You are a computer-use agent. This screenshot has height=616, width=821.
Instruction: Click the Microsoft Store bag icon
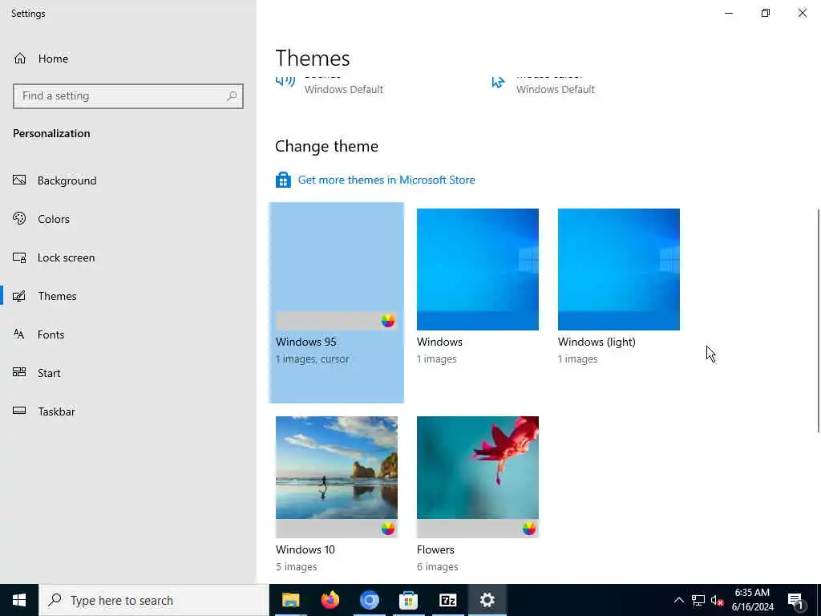click(283, 180)
